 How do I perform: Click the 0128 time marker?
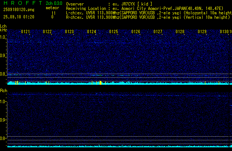(x=180, y=32)
